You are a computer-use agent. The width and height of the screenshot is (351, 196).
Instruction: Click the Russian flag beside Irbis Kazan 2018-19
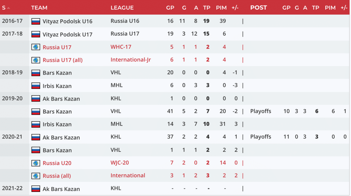tap(36, 86)
